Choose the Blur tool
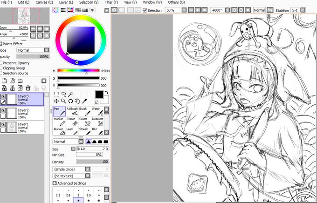The image size is (317, 203). pos(97,131)
